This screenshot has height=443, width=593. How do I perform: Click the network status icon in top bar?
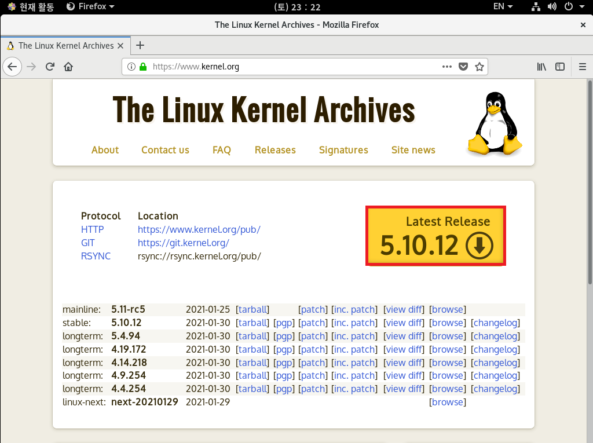pyautogui.click(x=536, y=6)
